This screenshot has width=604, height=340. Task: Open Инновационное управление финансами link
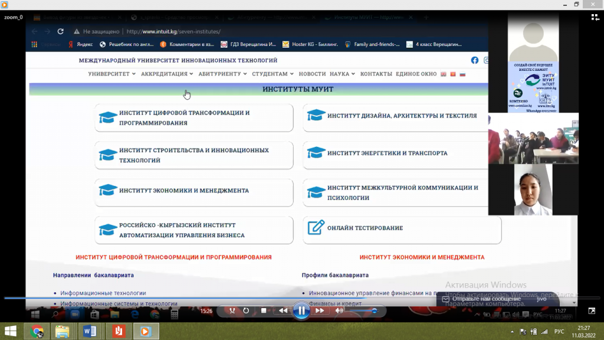click(372, 293)
